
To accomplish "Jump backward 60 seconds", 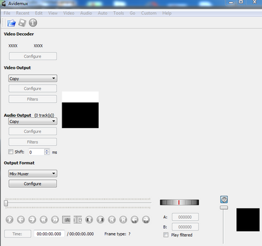I will [x=134, y=219].
